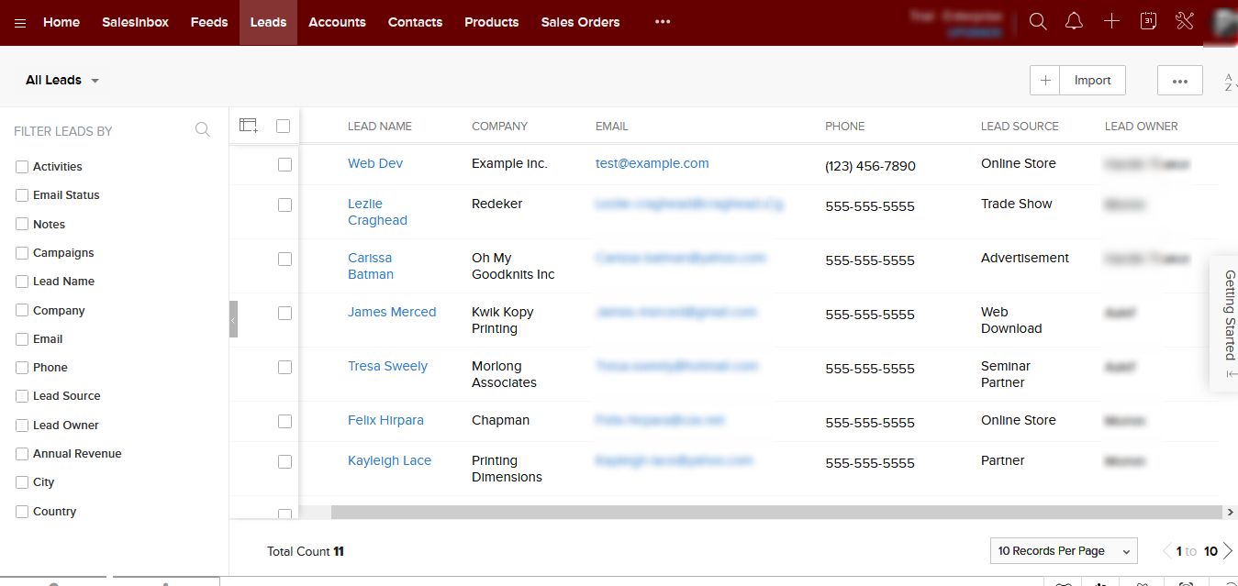Click the manage columns icon in table header

point(248,126)
